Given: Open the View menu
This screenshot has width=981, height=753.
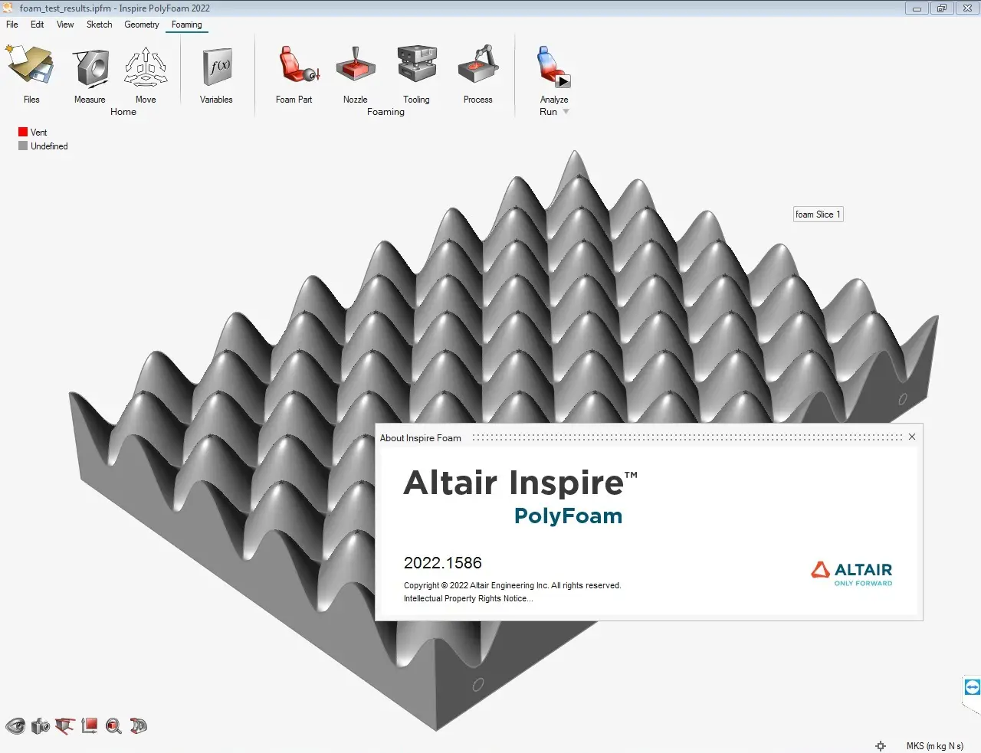Looking at the screenshot, I should coord(65,25).
